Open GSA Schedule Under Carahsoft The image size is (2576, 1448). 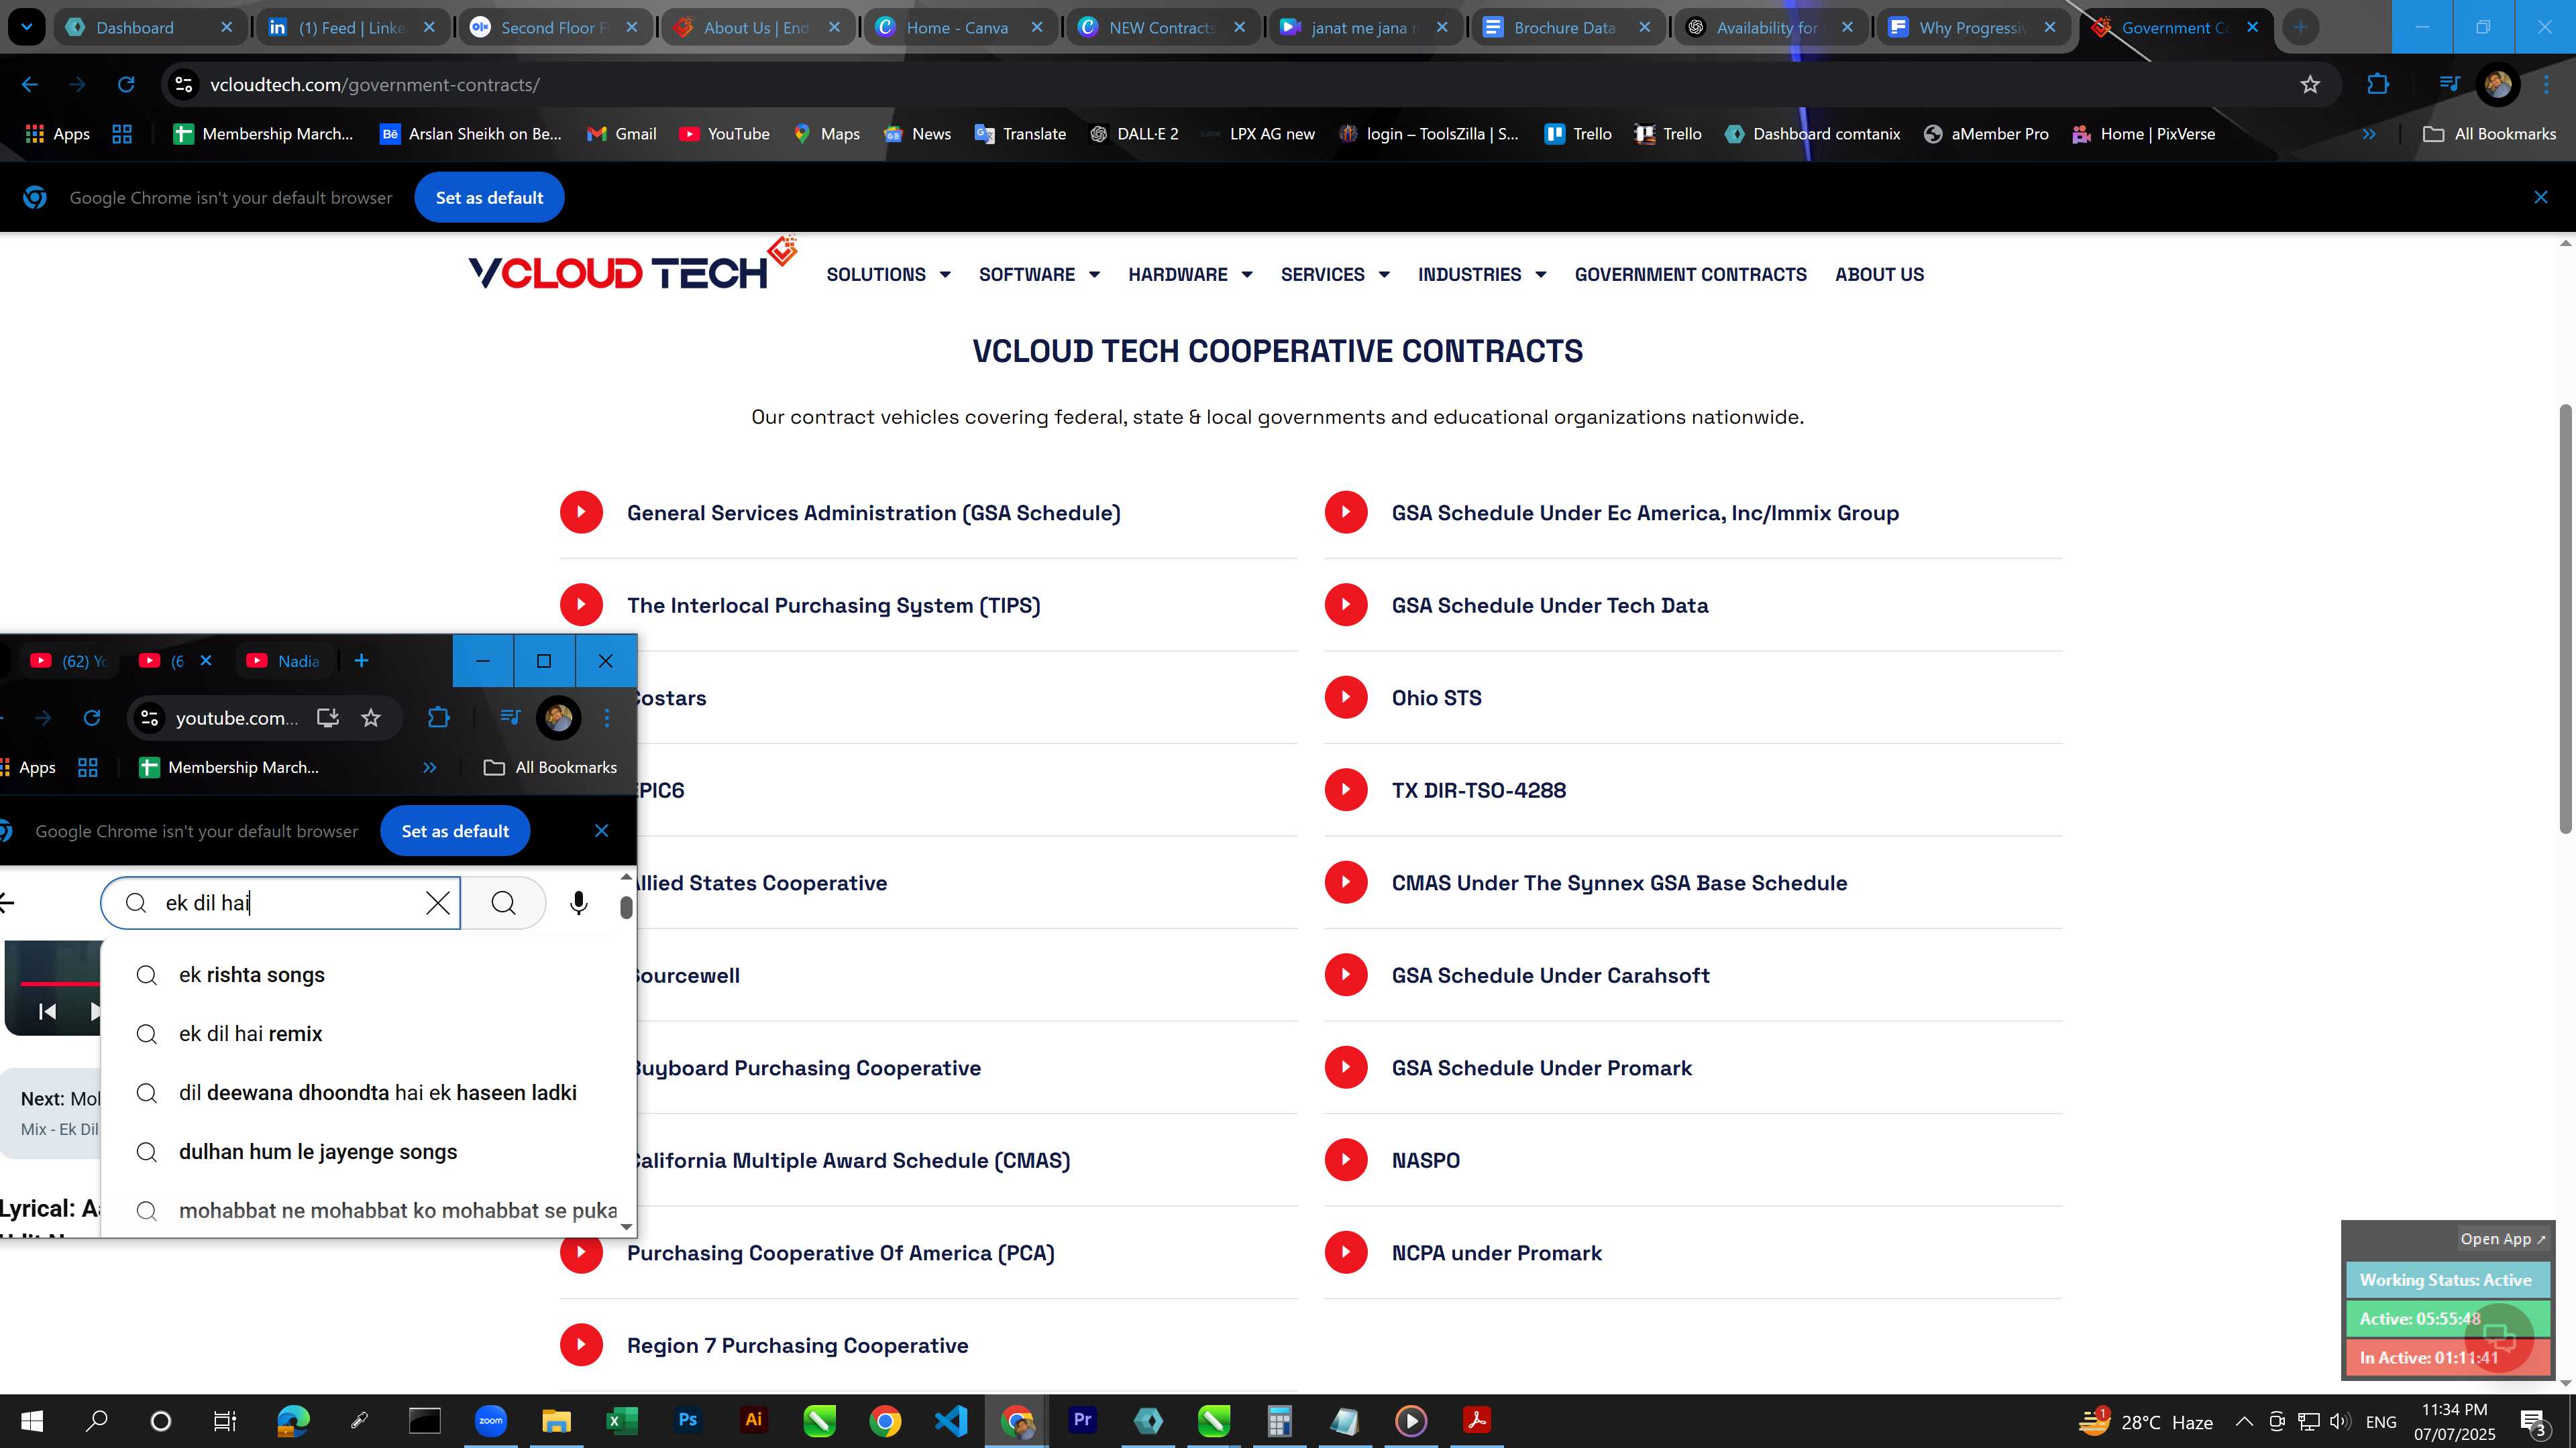click(x=1550, y=975)
